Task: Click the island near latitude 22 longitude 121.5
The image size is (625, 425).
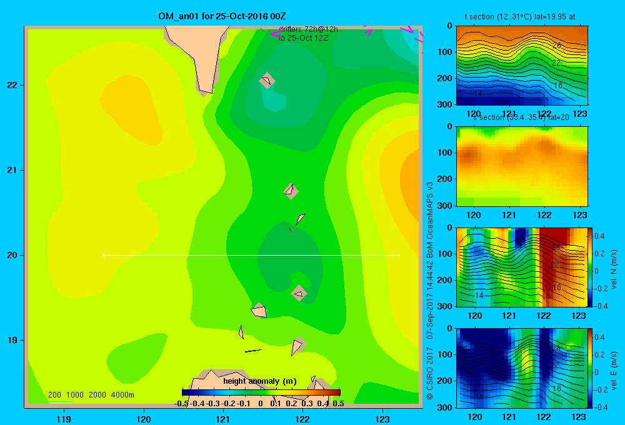Action: coord(267,81)
